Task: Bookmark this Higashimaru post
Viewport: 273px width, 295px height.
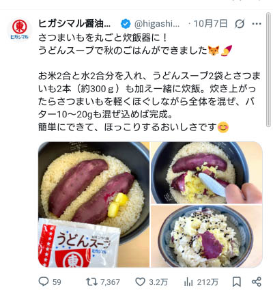Action: pos(237,282)
